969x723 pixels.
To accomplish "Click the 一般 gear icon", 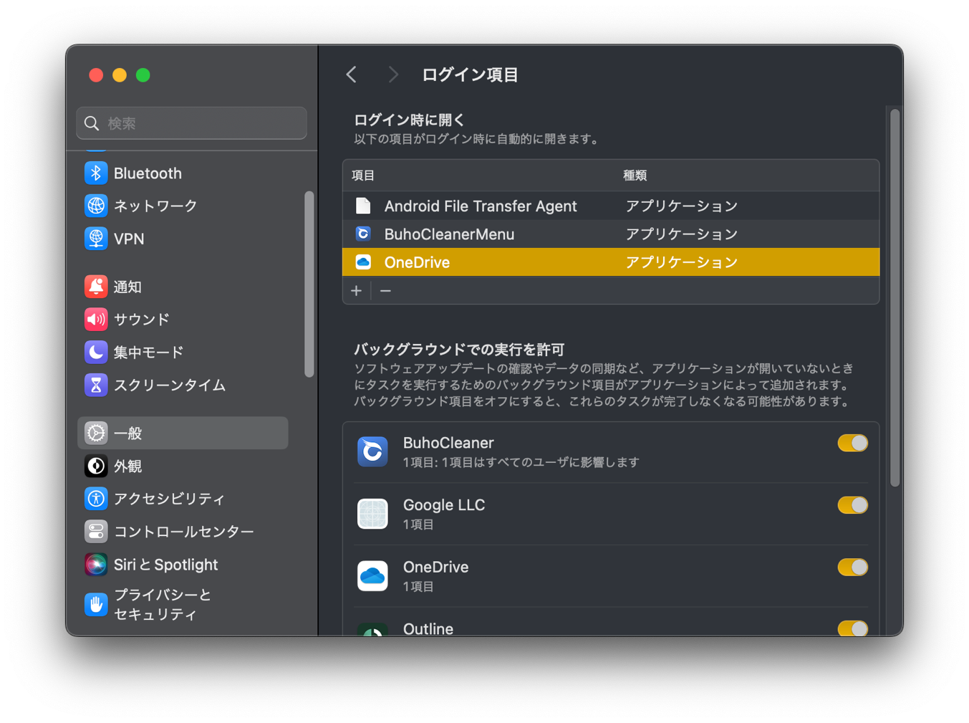I will tap(96, 433).
